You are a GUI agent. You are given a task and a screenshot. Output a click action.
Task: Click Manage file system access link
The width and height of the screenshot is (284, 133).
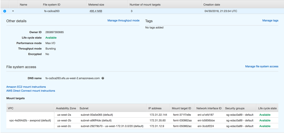tap(262, 66)
